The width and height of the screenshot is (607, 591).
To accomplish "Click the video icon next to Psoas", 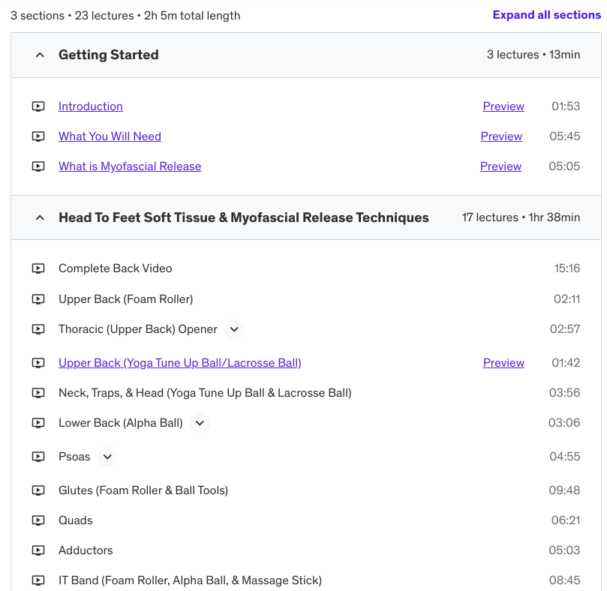I will [38, 457].
